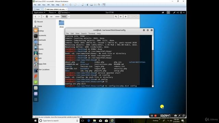
Task: Click the 'html' path segment
Action: coord(64,17)
